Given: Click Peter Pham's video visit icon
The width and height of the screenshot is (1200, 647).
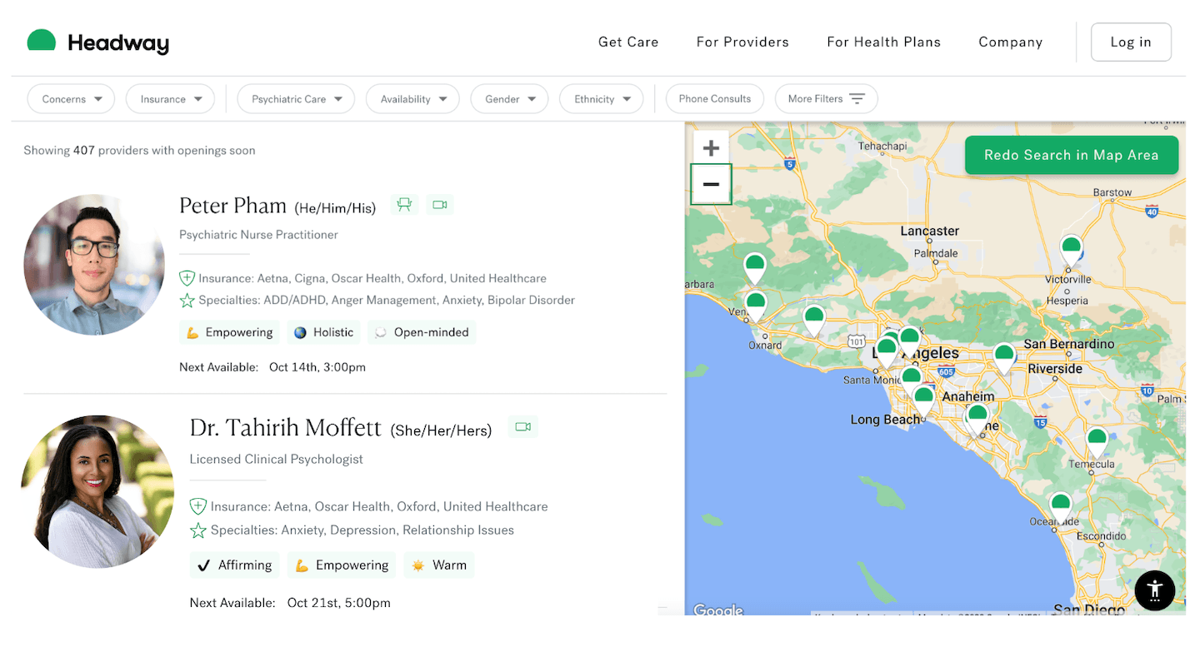Looking at the screenshot, I should 440,204.
